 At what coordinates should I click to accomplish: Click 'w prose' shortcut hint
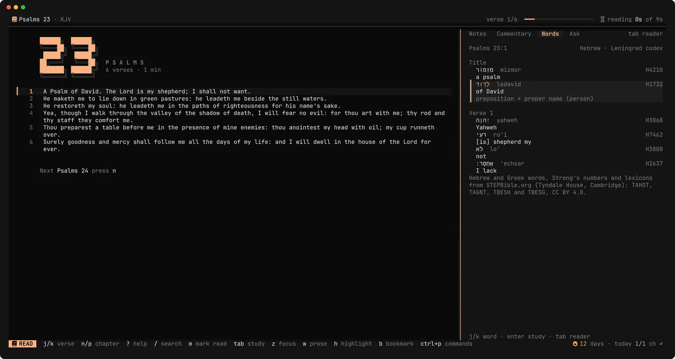pyautogui.click(x=315, y=344)
